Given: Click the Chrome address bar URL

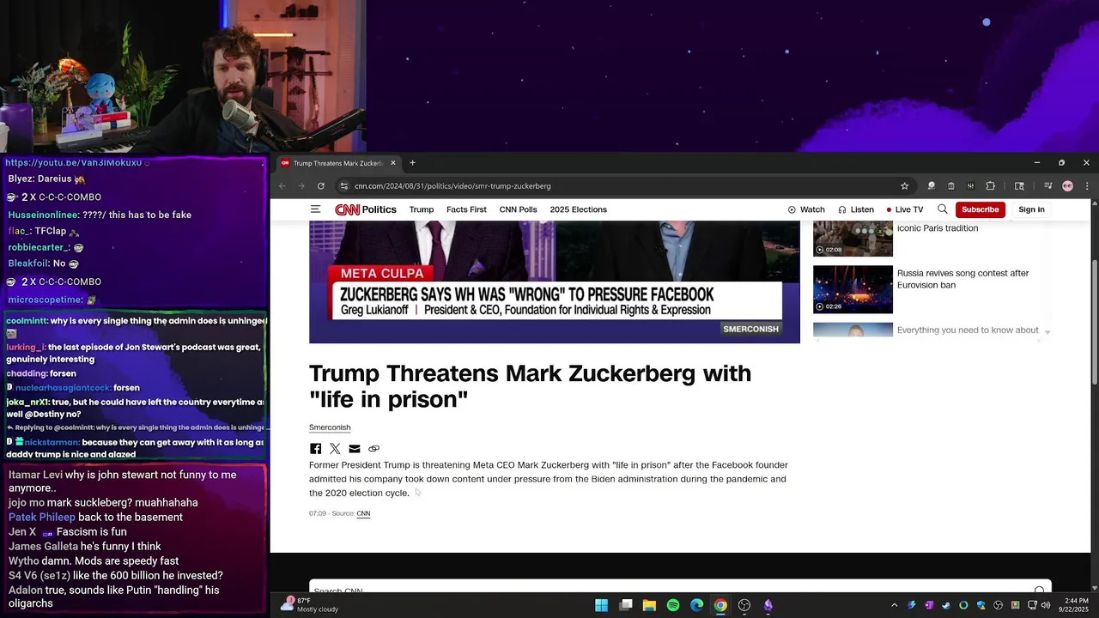Looking at the screenshot, I should (x=452, y=185).
